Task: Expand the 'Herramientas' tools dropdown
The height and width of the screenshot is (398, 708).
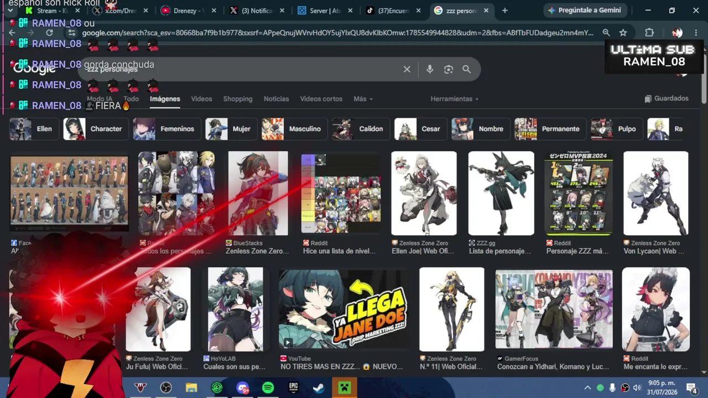Action: tap(455, 99)
